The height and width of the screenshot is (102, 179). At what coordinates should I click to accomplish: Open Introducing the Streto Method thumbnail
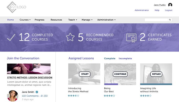click(84, 74)
